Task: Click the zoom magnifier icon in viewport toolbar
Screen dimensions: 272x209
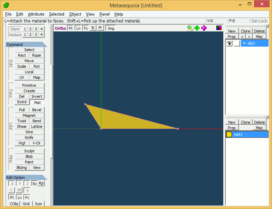Action: click(190, 28)
